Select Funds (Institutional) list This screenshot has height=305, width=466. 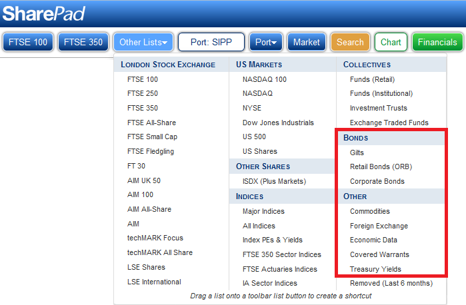381,93
